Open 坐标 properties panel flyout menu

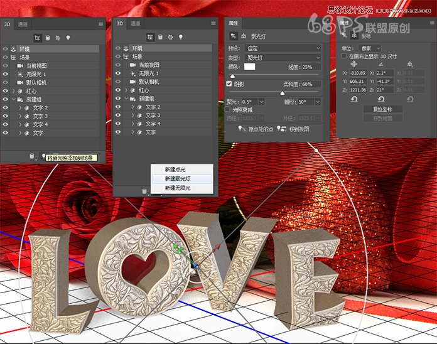coord(432,23)
